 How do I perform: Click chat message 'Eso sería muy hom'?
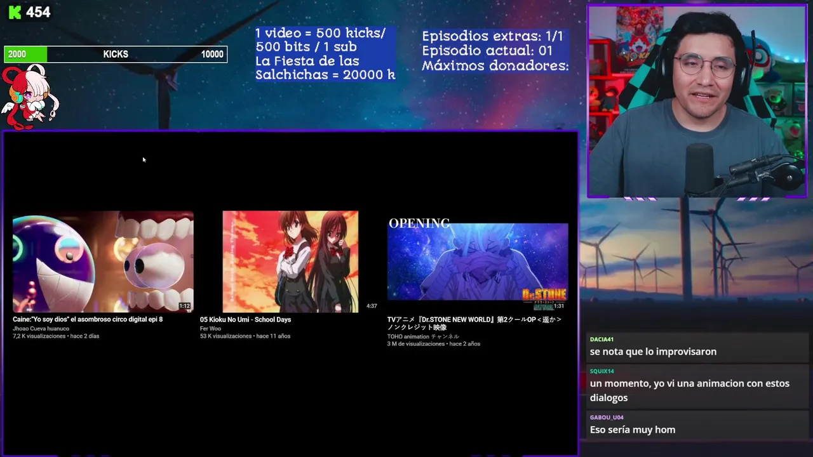(633, 430)
